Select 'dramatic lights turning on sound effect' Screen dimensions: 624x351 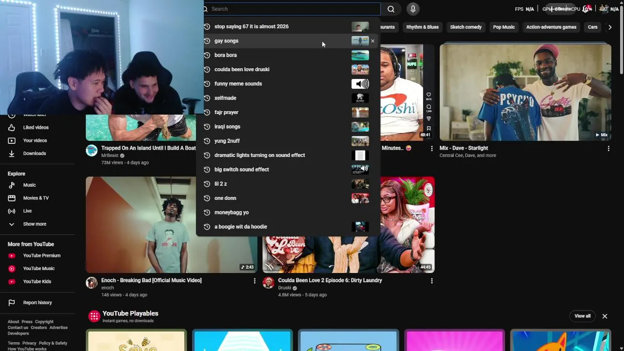(288, 155)
